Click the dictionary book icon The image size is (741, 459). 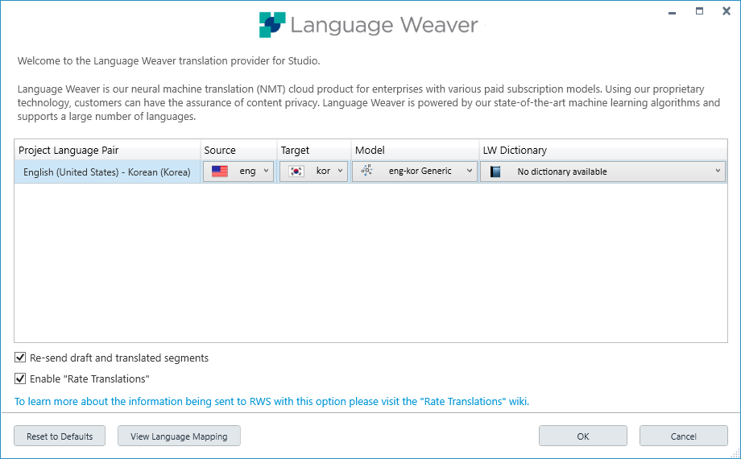pos(495,172)
